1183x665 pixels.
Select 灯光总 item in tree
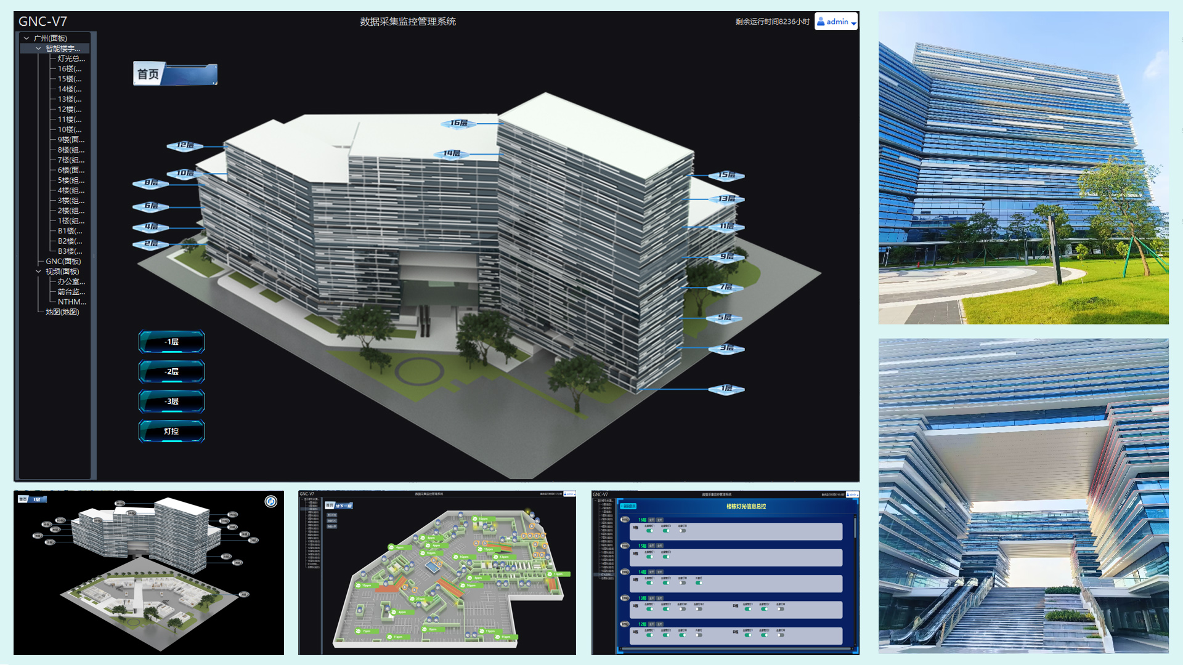point(71,58)
